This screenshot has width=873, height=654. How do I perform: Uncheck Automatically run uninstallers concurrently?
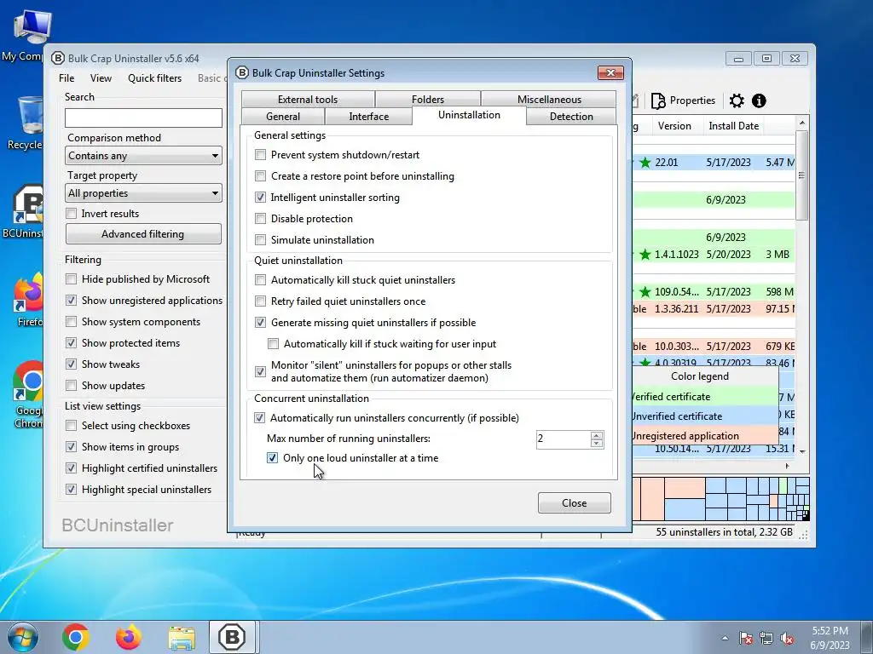(259, 417)
